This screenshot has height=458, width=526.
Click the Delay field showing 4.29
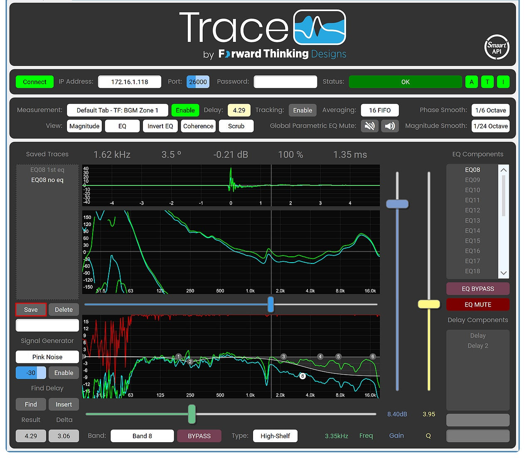click(x=239, y=110)
